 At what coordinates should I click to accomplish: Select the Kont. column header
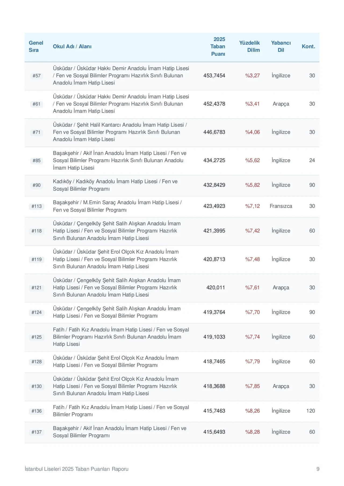308,46
